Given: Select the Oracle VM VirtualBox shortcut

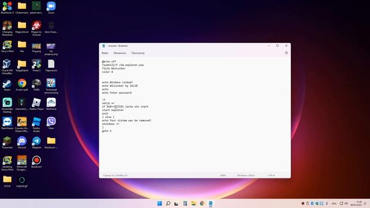Looking at the screenshot, I should [7, 67].
